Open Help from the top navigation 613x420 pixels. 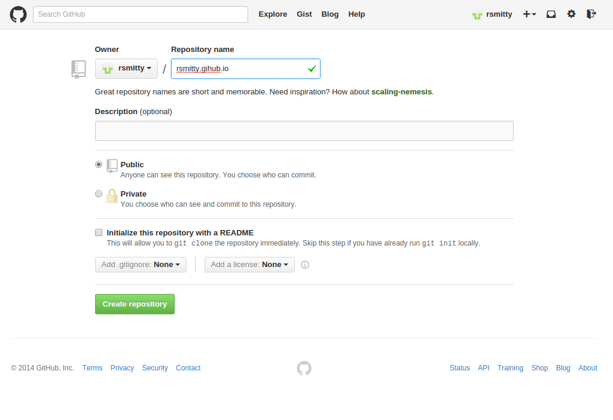356,14
